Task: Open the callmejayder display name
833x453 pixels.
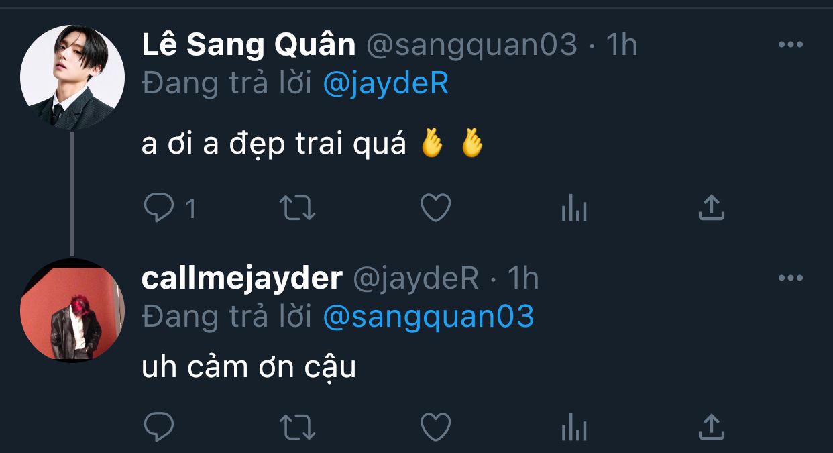Action: coord(242,278)
